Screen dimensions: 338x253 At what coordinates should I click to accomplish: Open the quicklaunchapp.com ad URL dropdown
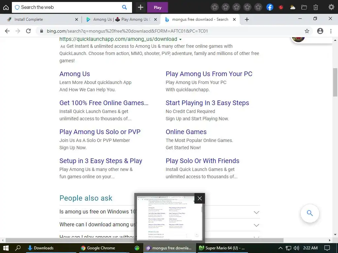[181, 40]
